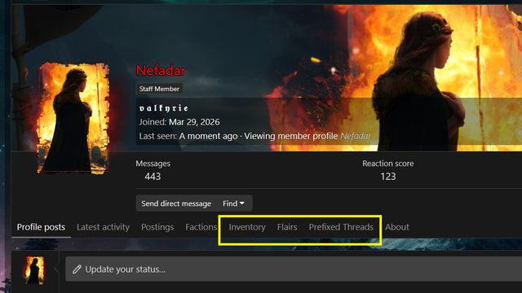Click the small avatar beside status box
The width and height of the screenshot is (522, 293).
pos(34,270)
